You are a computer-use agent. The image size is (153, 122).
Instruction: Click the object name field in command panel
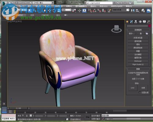[137, 26]
